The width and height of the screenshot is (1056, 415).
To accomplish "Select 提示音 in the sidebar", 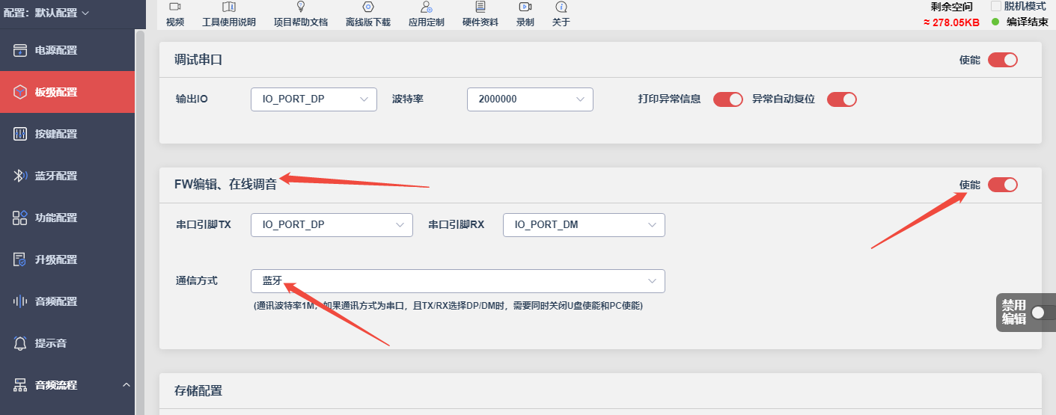I will [x=67, y=343].
